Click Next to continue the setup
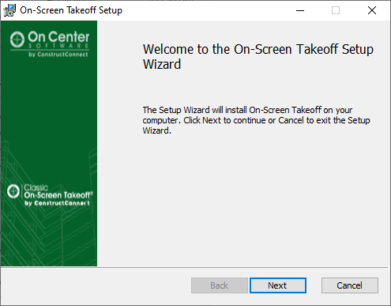Screen dimensions: 391x306 278,285
